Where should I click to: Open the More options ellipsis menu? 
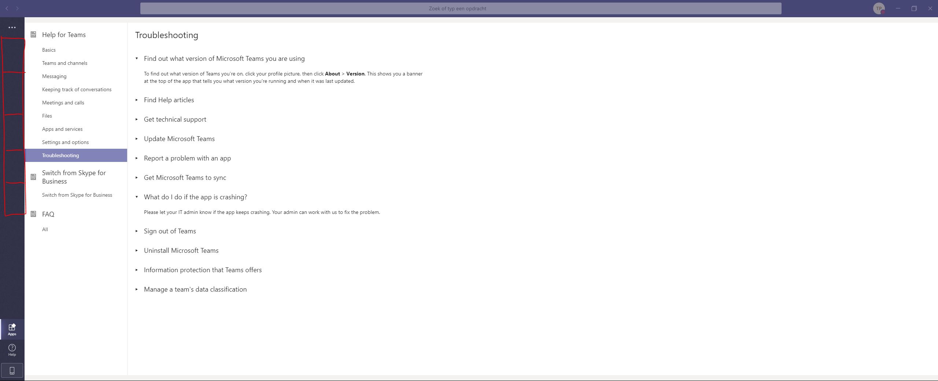[x=12, y=27]
